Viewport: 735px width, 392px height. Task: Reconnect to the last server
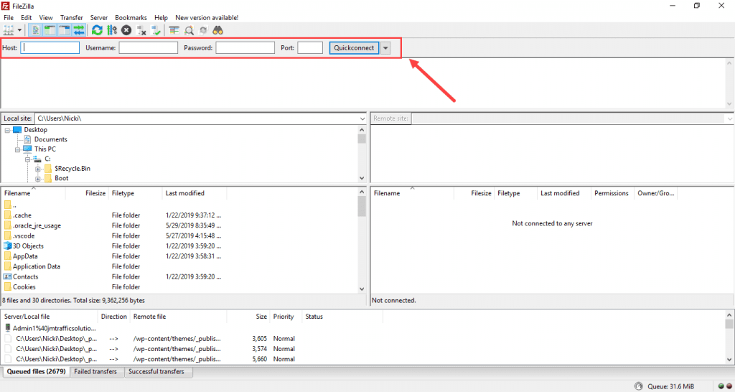pos(156,30)
